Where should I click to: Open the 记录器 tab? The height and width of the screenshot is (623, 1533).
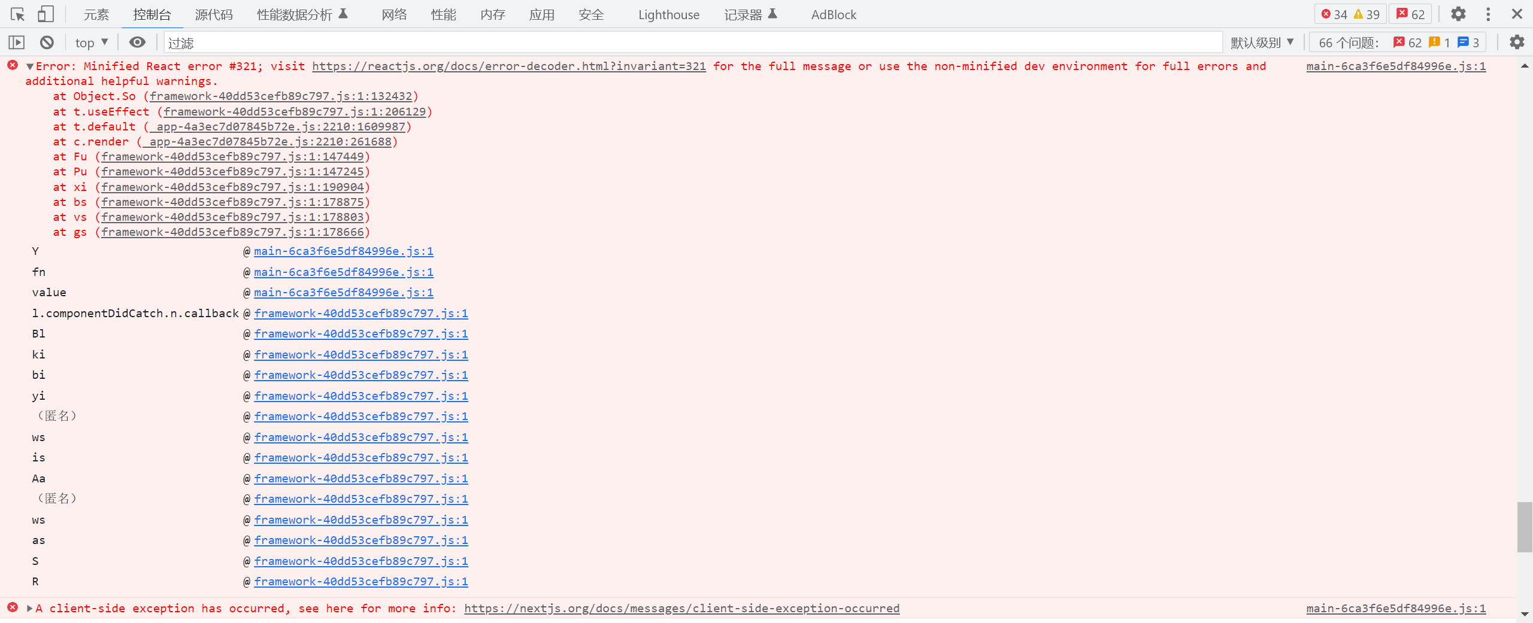pos(751,14)
